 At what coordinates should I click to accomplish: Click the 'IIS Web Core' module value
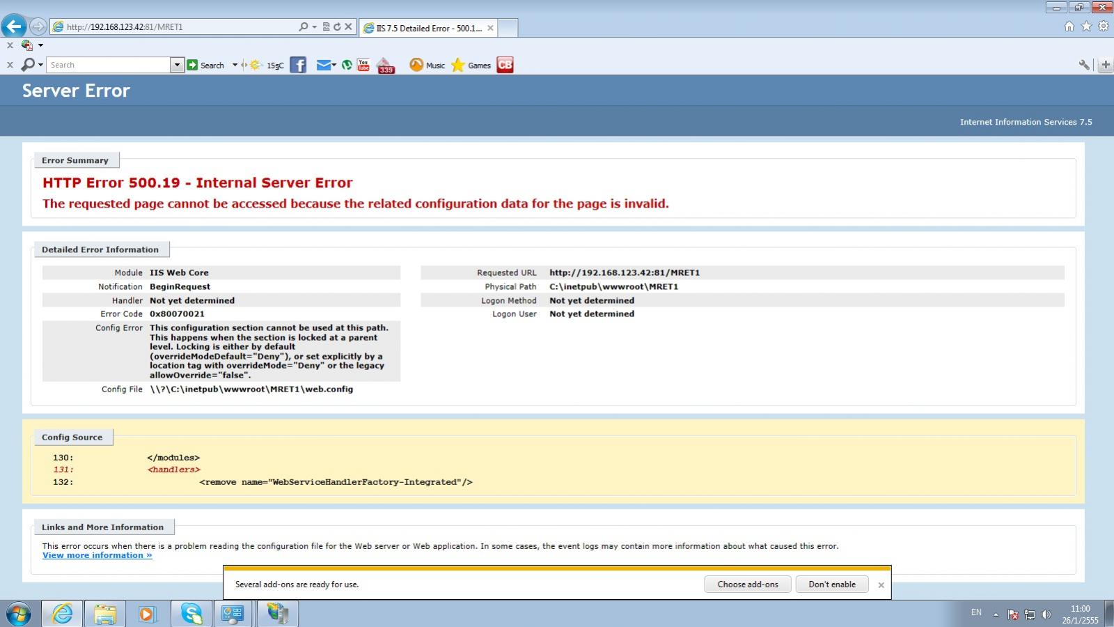(179, 272)
